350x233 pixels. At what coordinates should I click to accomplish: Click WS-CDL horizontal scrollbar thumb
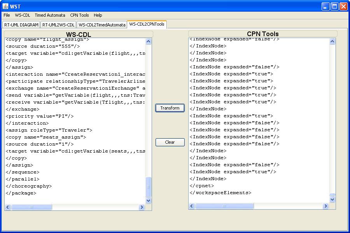point(31,207)
